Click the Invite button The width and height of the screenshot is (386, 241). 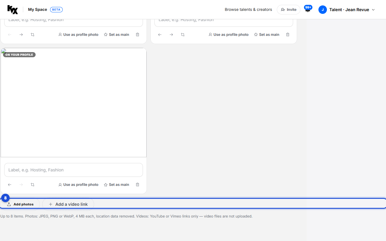tap(289, 10)
